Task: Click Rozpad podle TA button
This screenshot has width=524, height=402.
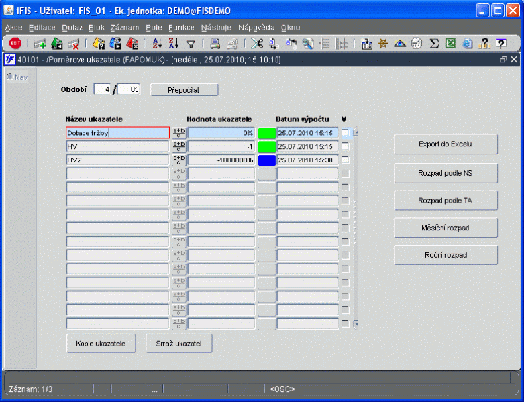Action: click(446, 201)
